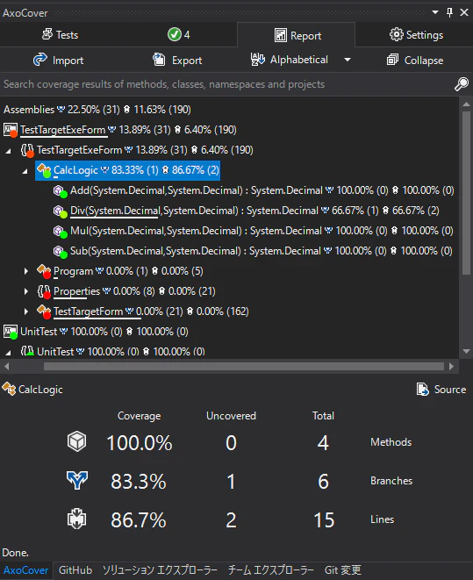The image size is (473, 580).
Task: Switch to the チーム エクスプローラー tab
Action: pos(270,570)
